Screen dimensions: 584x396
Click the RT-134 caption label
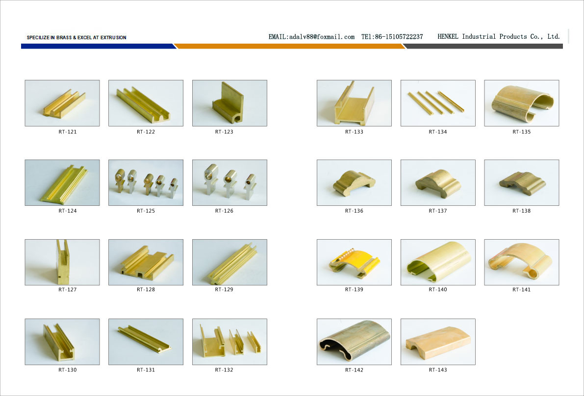point(437,132)
